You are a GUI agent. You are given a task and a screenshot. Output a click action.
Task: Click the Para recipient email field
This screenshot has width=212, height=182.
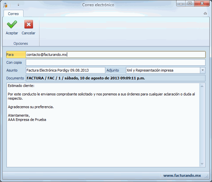[115, 55]
